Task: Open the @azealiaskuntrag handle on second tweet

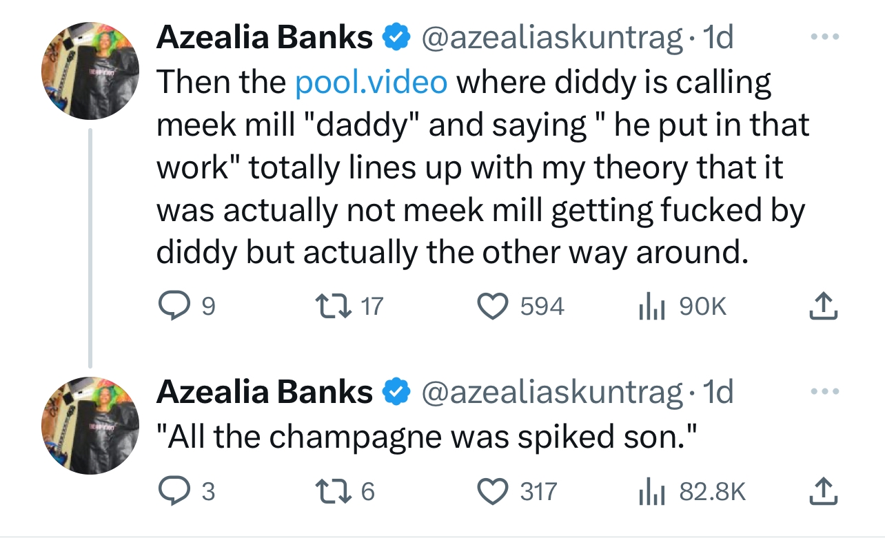Action: pos(551,392)
